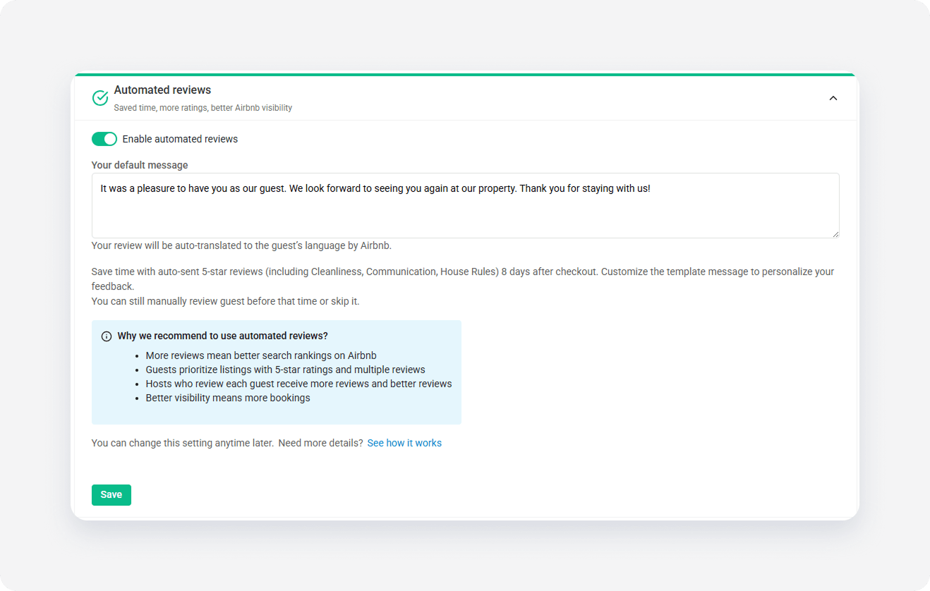Click the Automated reviews heading
930x591 pixels.
tap(162, 90)
